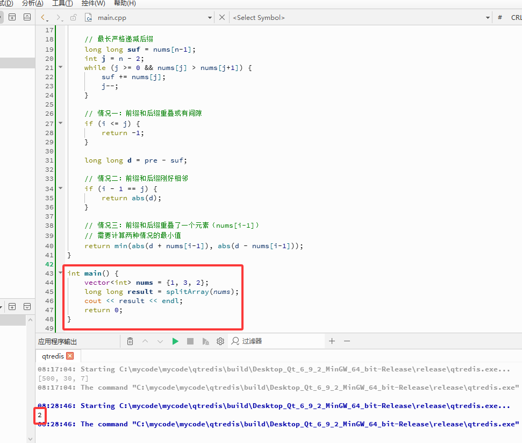Click the split-add icon in top sidebar toolbar
This screenshot has height=443, width=522.
pyautogui.click(x=12, y=17)
